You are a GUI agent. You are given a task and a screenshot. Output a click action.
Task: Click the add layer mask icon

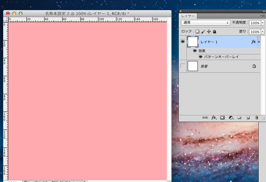pos(222,118)
